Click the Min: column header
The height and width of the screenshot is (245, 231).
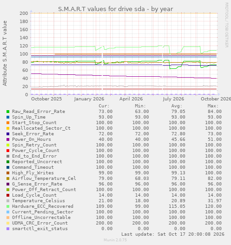[140, 106]
